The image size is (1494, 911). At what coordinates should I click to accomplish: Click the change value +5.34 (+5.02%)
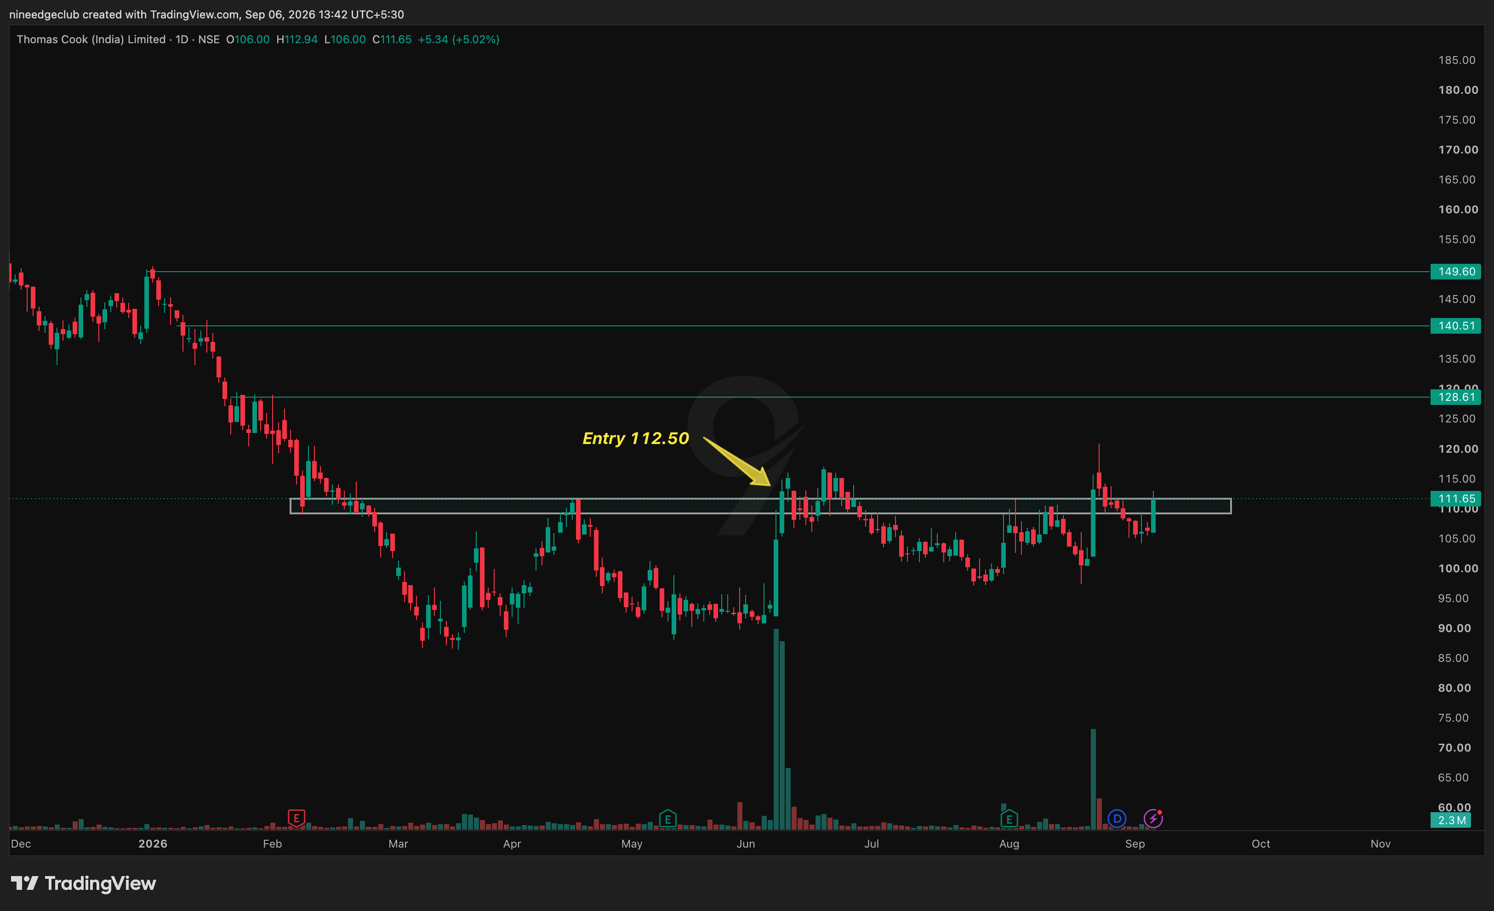point(458,40)
